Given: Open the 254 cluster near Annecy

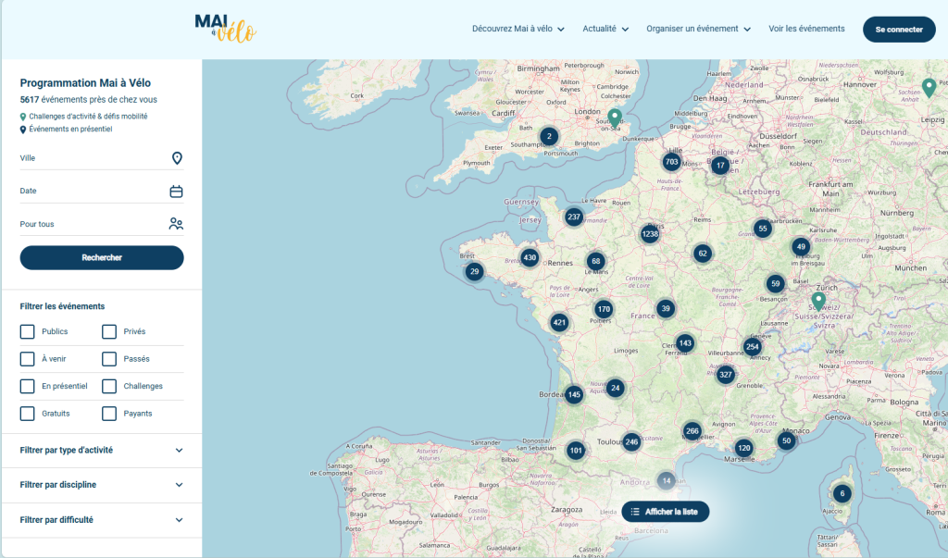Looking at the screenshot, I should pyautogui.click(x=752, y=346).
